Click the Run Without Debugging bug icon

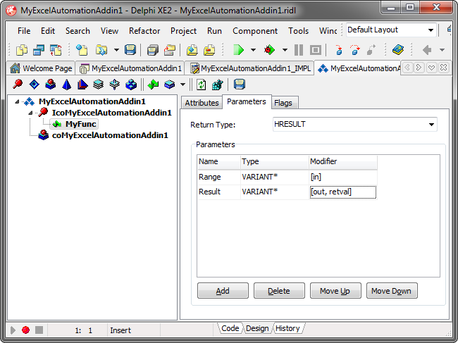tap(269, 50)
